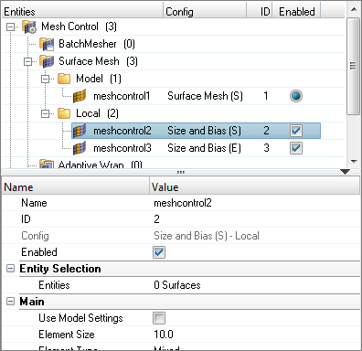Click the meshcontrol1 mesh icon

(80, 96)
